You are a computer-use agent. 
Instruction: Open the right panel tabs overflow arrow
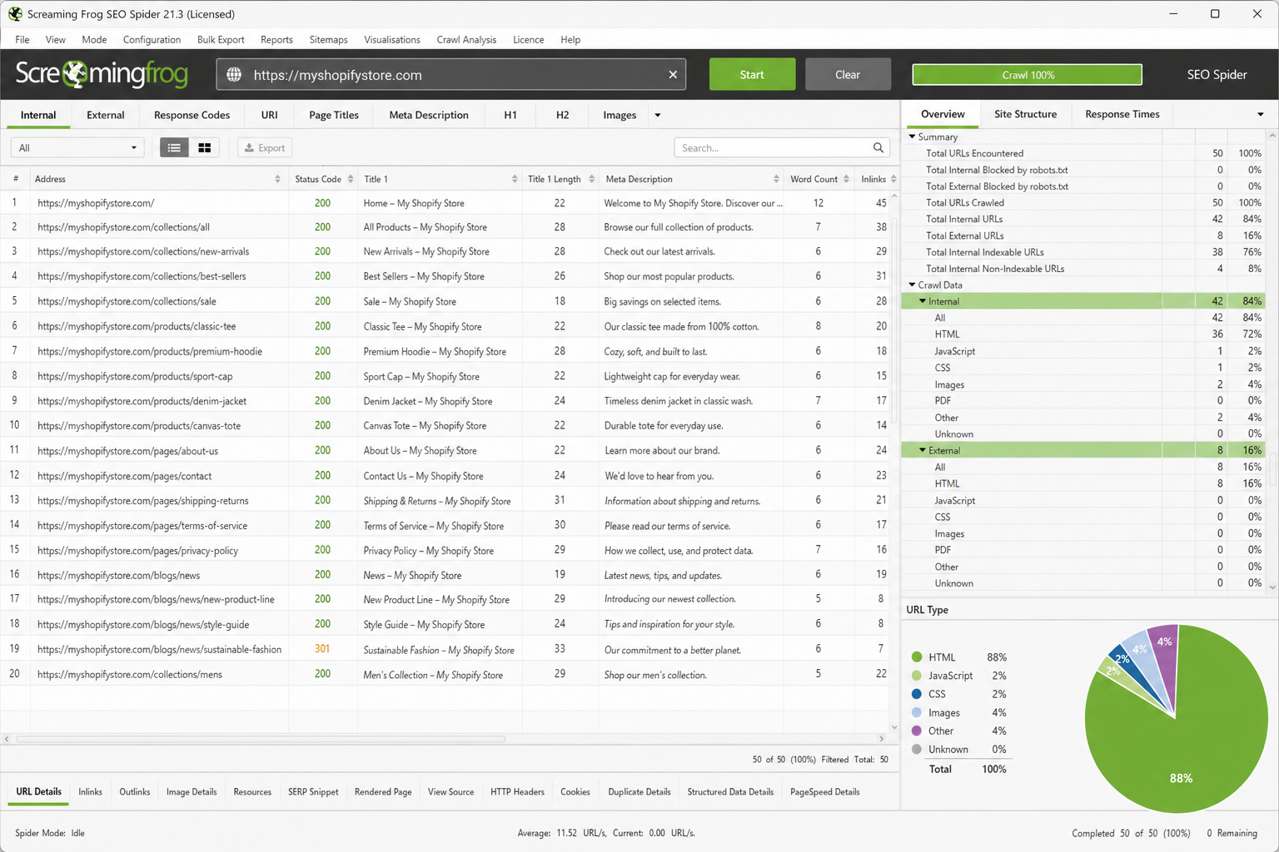[x=1260, y=114]
